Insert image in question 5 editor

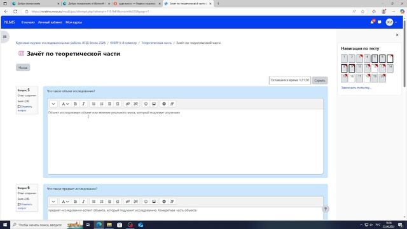click(154, 104)
